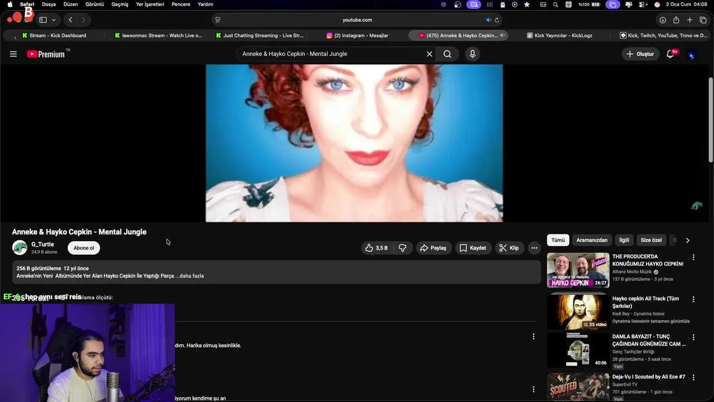This screenshot has width=714, height=402.
Task: Open options for THE PRODUCER'DA video
Action: click(x=693, y=257)
